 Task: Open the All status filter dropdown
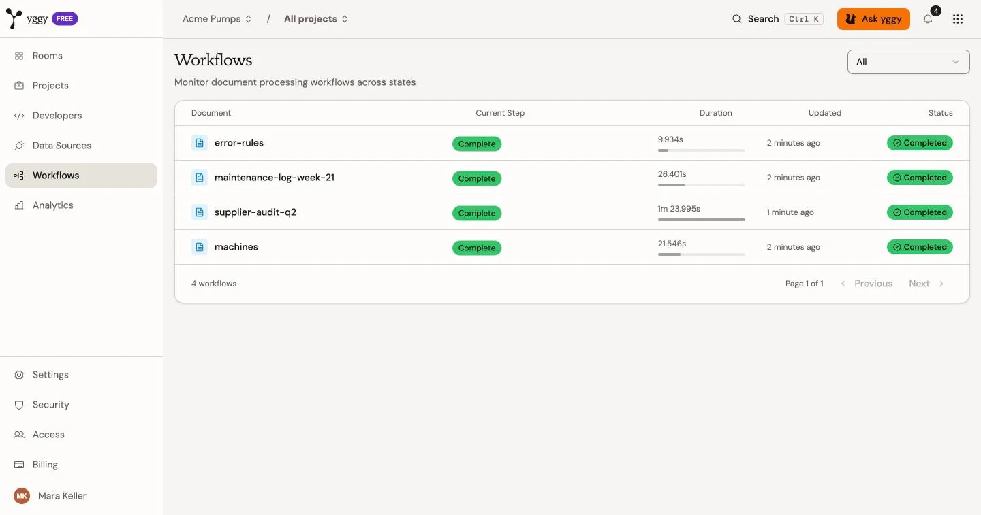pos(908,62)
